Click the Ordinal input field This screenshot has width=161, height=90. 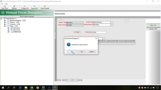pyautogui.click(x=79, y=32)
